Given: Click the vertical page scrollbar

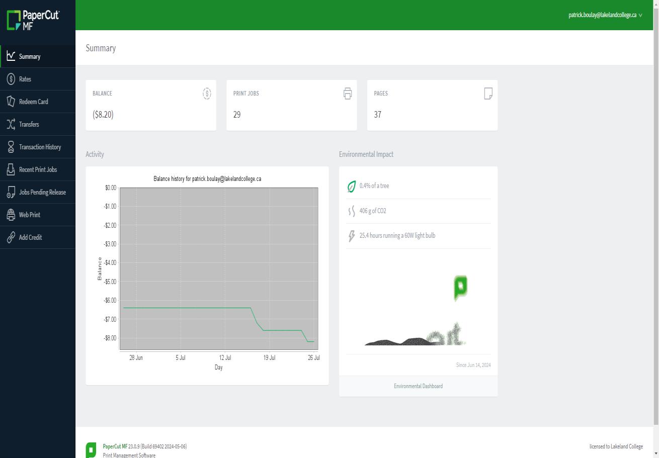Looking at the screenshot, I should coord(656,211).
